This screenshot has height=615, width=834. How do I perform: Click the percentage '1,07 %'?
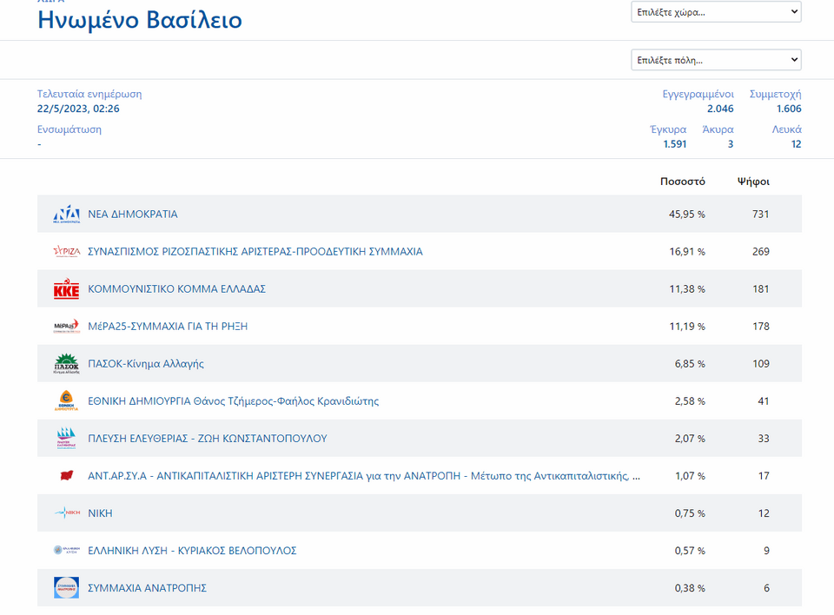[690, 476]
